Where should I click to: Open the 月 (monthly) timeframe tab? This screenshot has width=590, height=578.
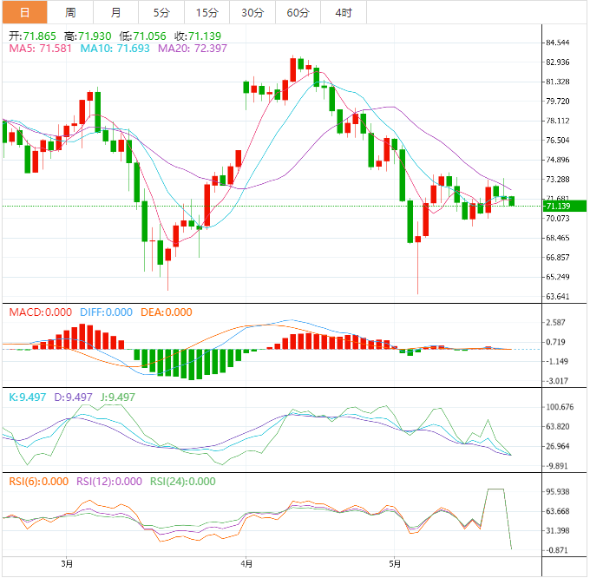point(116,12)
